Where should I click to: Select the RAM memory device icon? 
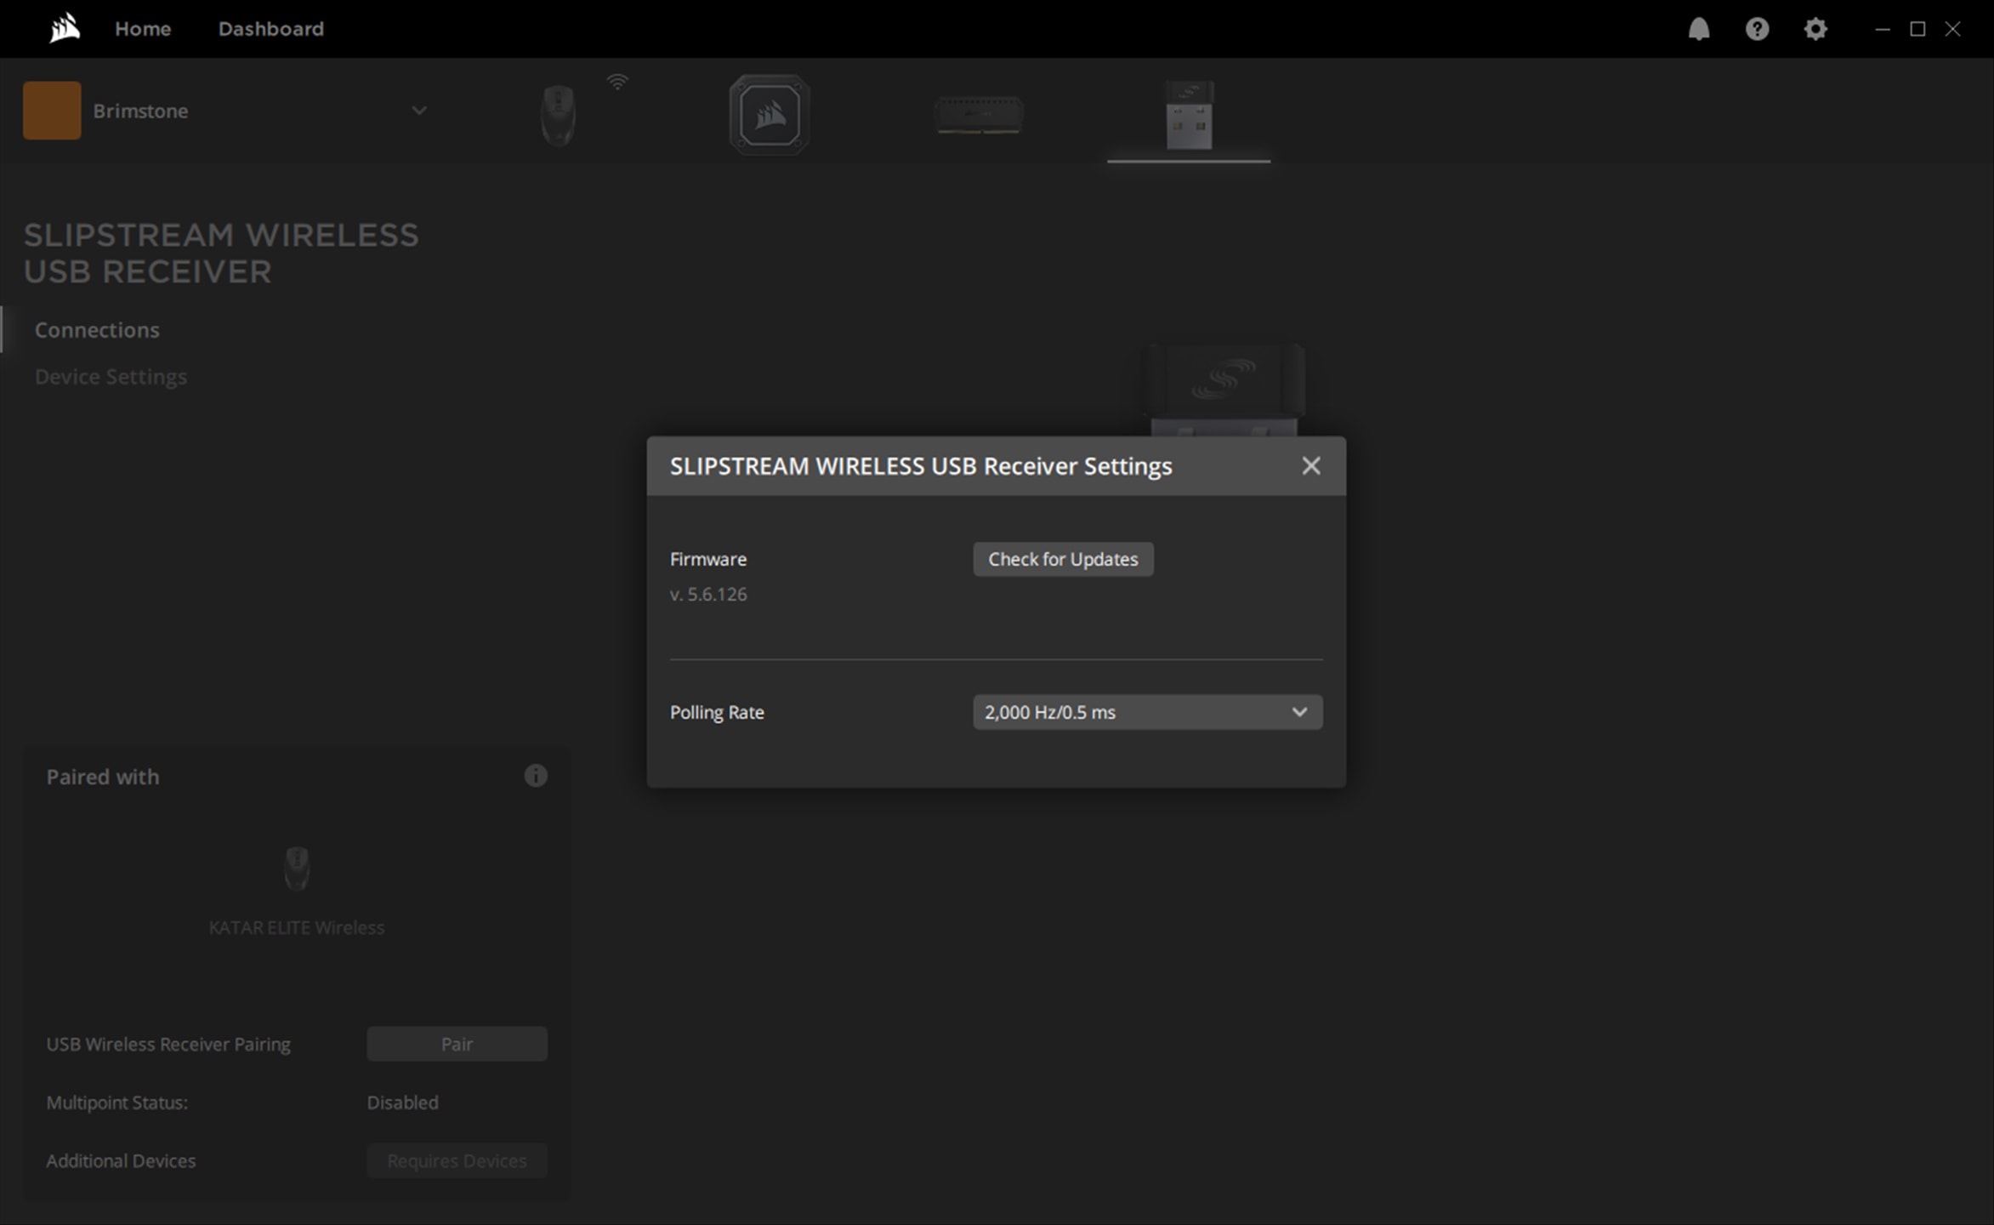click(979, 115)
